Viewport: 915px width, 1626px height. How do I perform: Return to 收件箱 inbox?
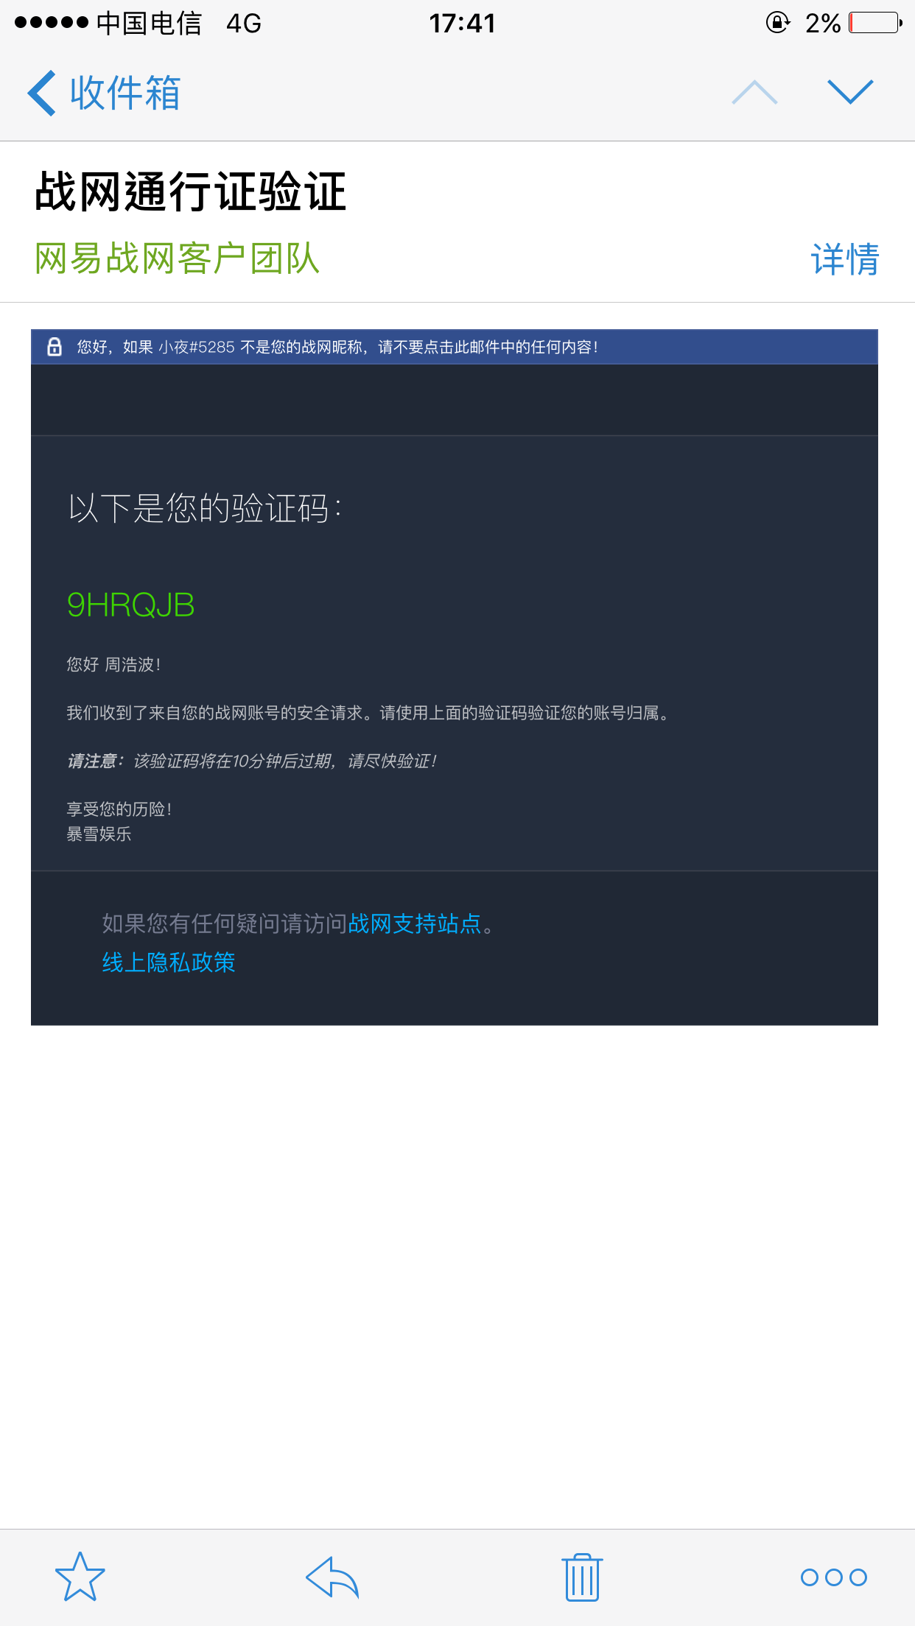click(x=125, y=93)
